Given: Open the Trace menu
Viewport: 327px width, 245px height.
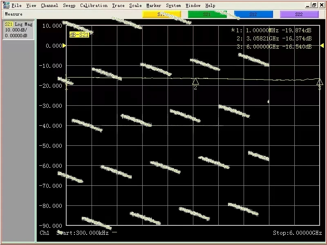Looking at the screenshot, I should [x=118, y=6].
